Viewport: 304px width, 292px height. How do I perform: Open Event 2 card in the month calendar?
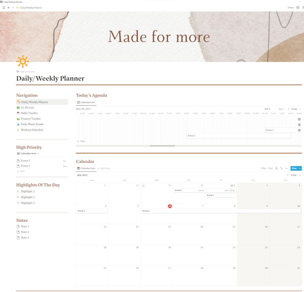(x=221, y=195)
